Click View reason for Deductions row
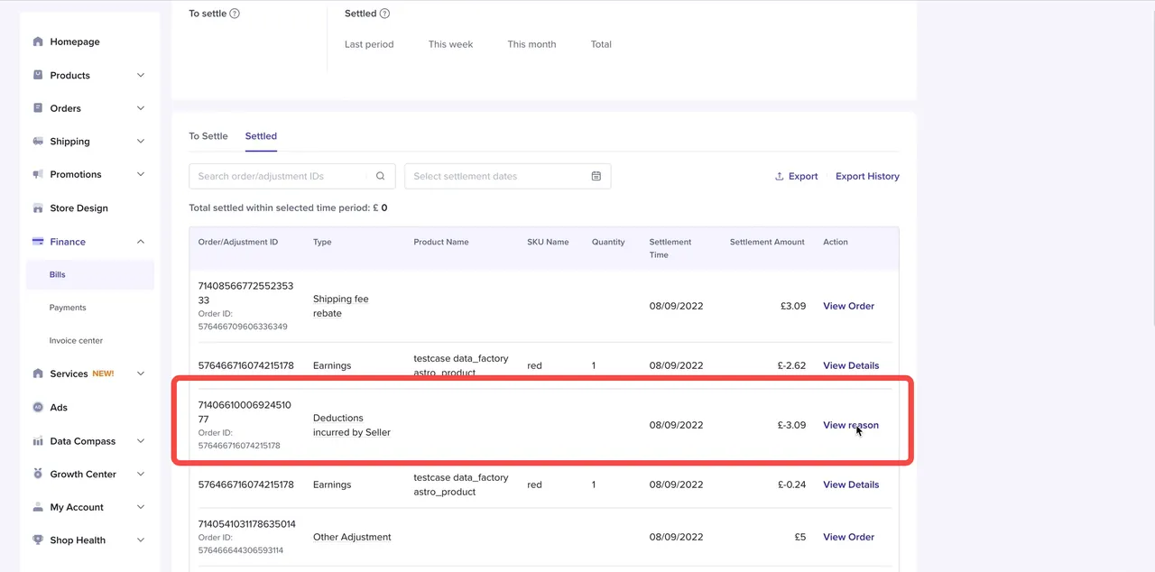The height and width of the screenshot is (572, 1155). [x=850, y=425]
